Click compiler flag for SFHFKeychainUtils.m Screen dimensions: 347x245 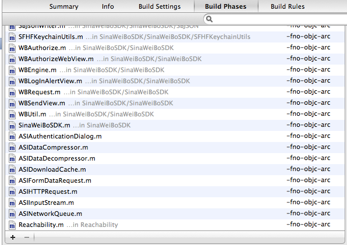pyautogui.click(x=308, y=37)
